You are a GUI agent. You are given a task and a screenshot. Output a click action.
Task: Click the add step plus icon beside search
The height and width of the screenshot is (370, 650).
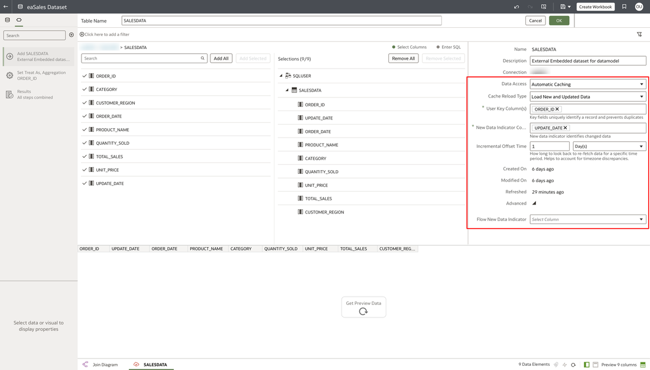pyautogui.click(x=71, y=35)
